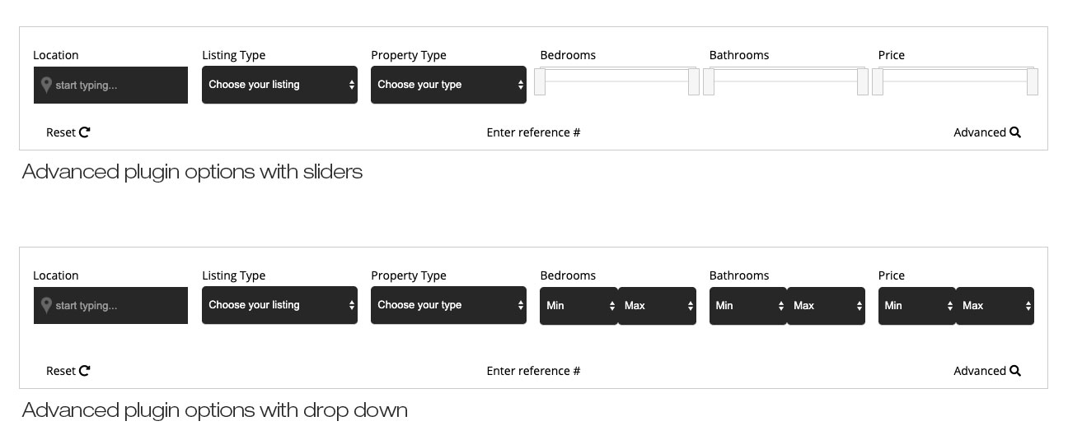Open the bottom Choose your listing dropdown
Viewport: 1068px width, 435px height.
(279, 305)
